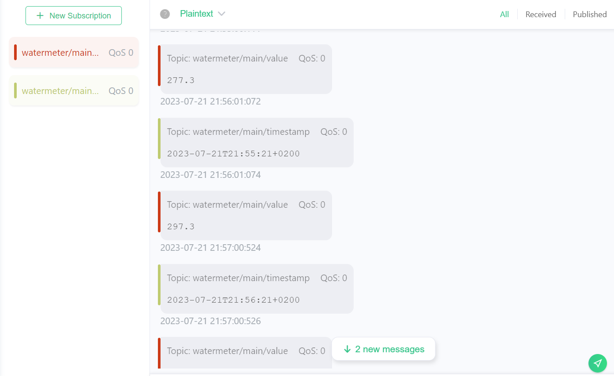Viewport: 614px width, 376px height.
Task: Click the timestamp message 2023-07-21T21:56:21+0200
Action: [x=256, y=289]
